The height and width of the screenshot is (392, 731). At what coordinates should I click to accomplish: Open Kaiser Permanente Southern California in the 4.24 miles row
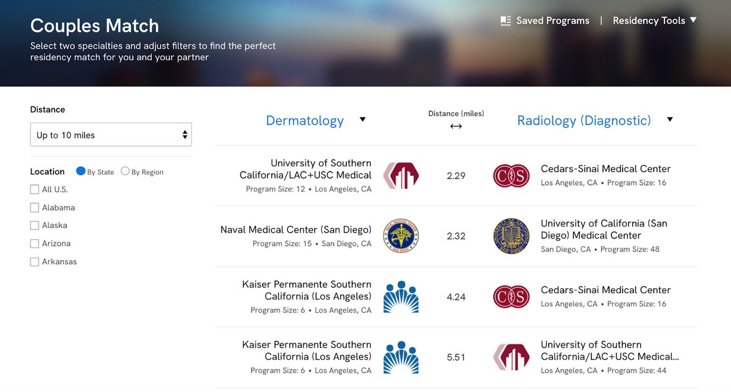click(x=306, y=290)
